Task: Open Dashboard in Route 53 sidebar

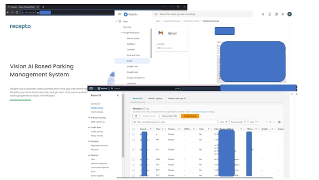Action: [95, 104]
